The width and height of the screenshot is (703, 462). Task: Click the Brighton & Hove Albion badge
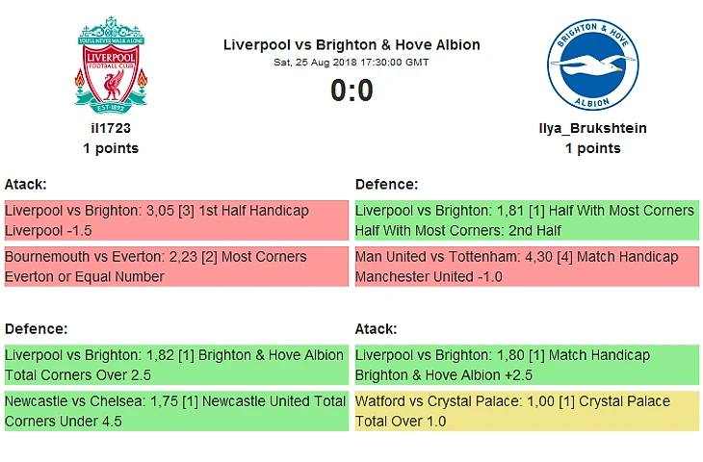[x=592, y=65]
